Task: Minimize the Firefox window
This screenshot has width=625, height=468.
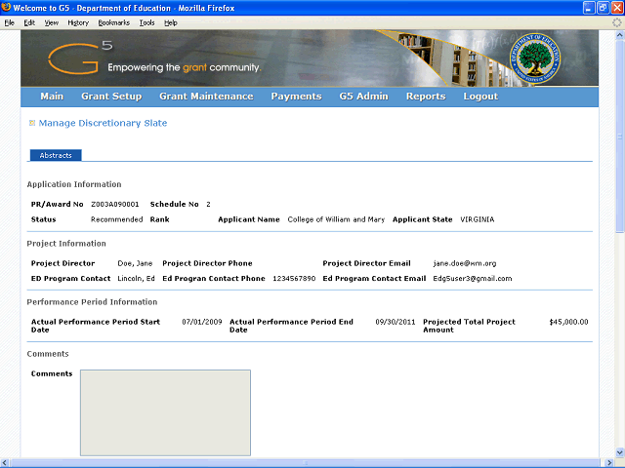Action: [x=589, y=8]
